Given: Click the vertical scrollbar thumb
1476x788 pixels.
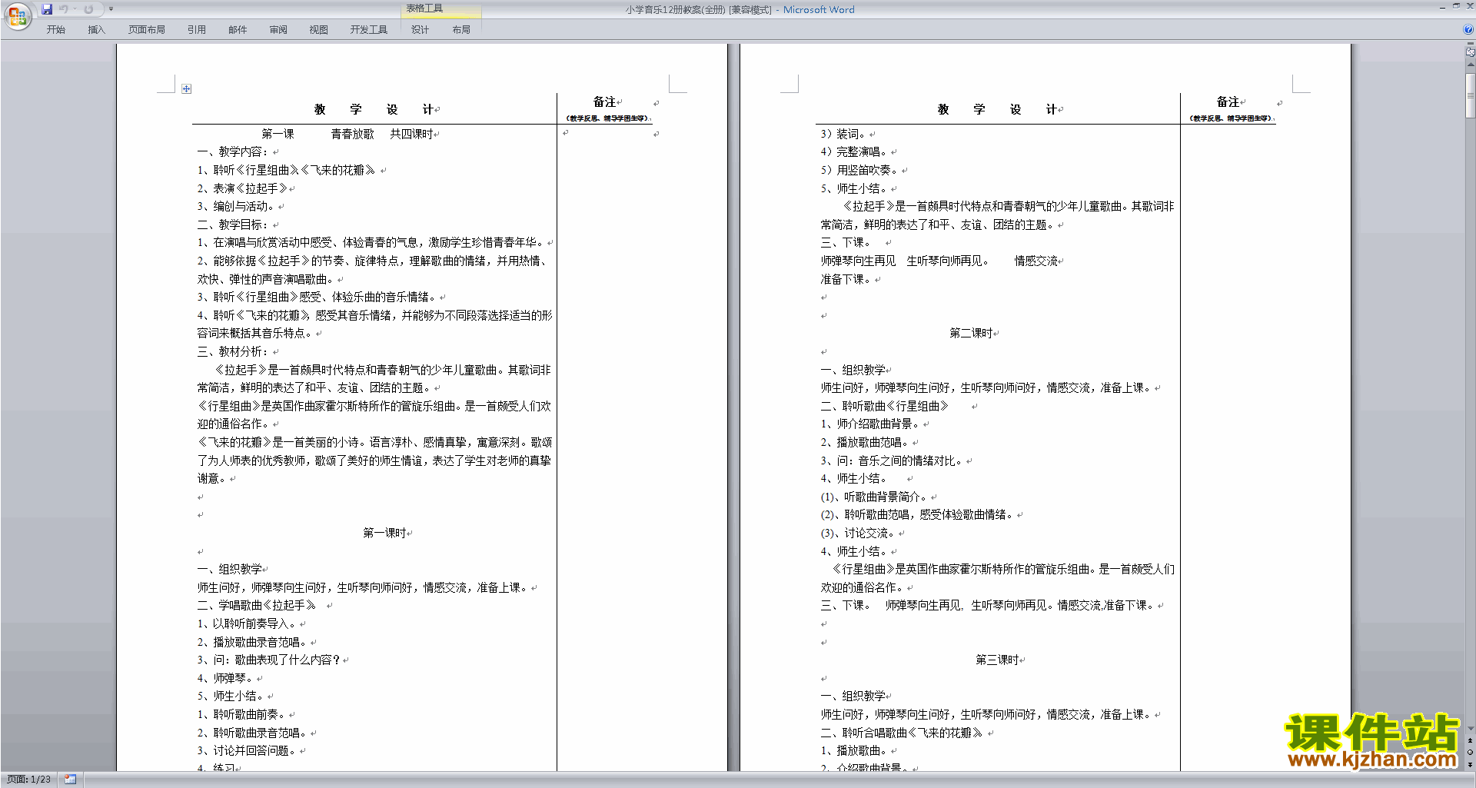Looking at the screenshot, I should [1470, 95].
